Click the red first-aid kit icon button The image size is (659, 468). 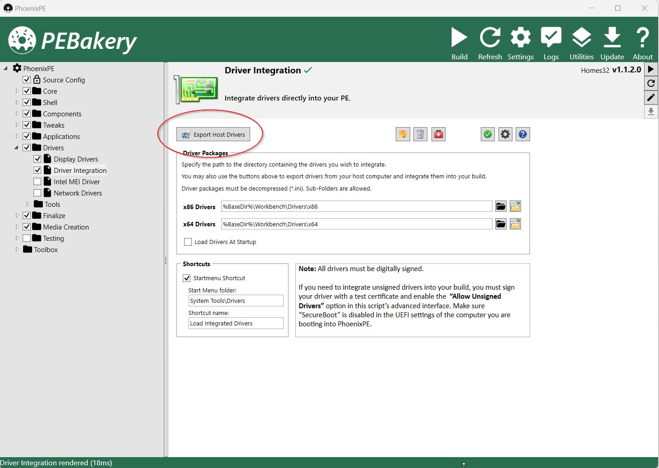tap(438, 134)
